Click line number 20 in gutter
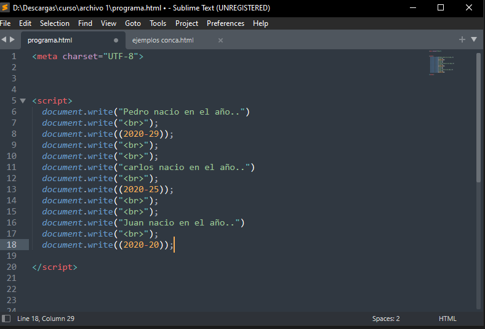 pyautogui.click(x=12, y=267)
